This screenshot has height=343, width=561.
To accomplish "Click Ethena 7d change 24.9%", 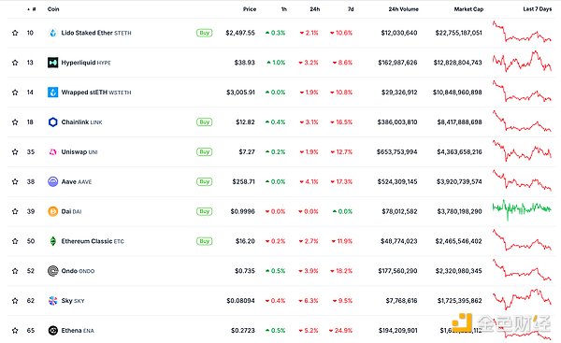I will point(340,331).
